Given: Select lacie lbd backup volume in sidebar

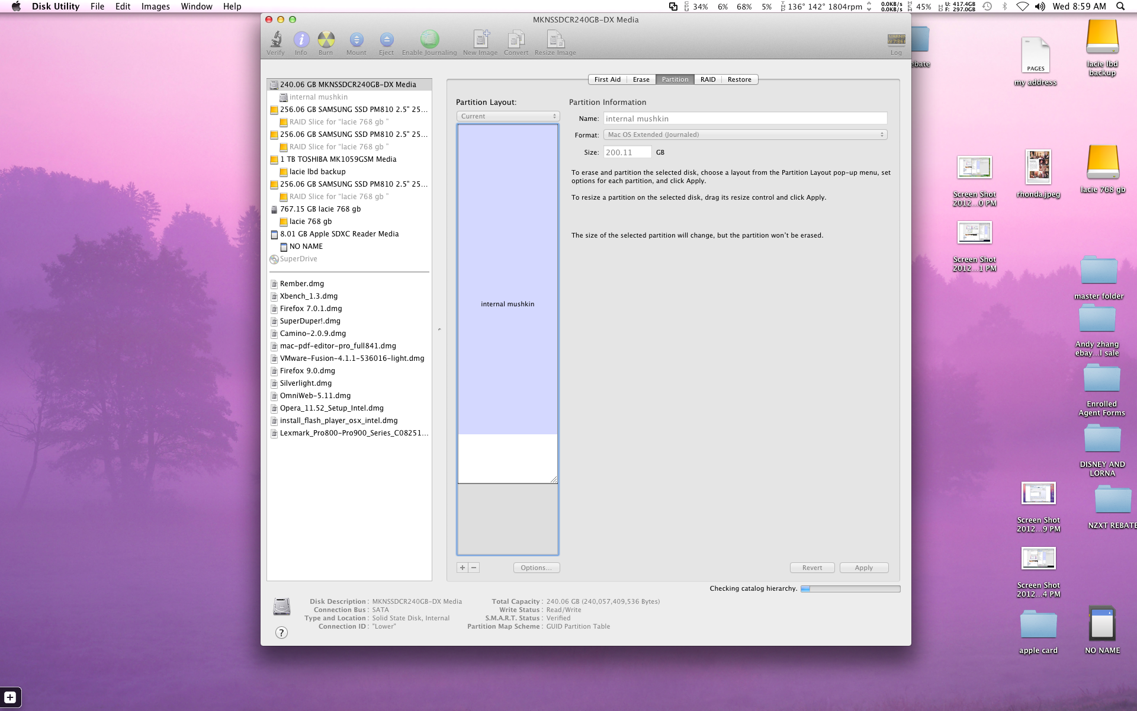Looking at the screenshot, I should (317, 172).
